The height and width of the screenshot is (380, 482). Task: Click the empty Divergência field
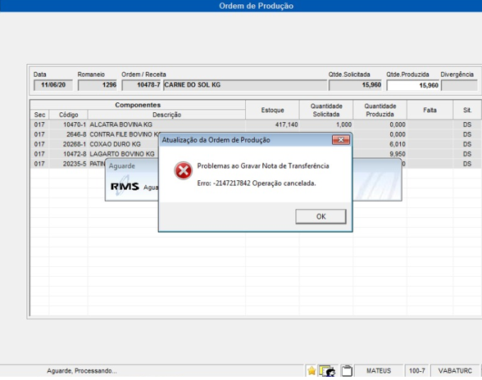point(459,85)
